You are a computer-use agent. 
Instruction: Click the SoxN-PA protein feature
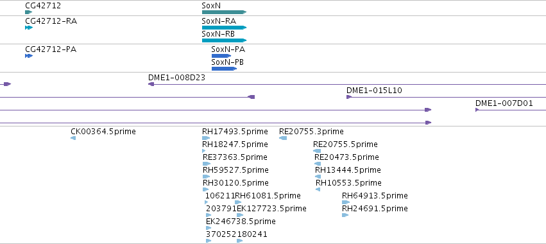221,56
